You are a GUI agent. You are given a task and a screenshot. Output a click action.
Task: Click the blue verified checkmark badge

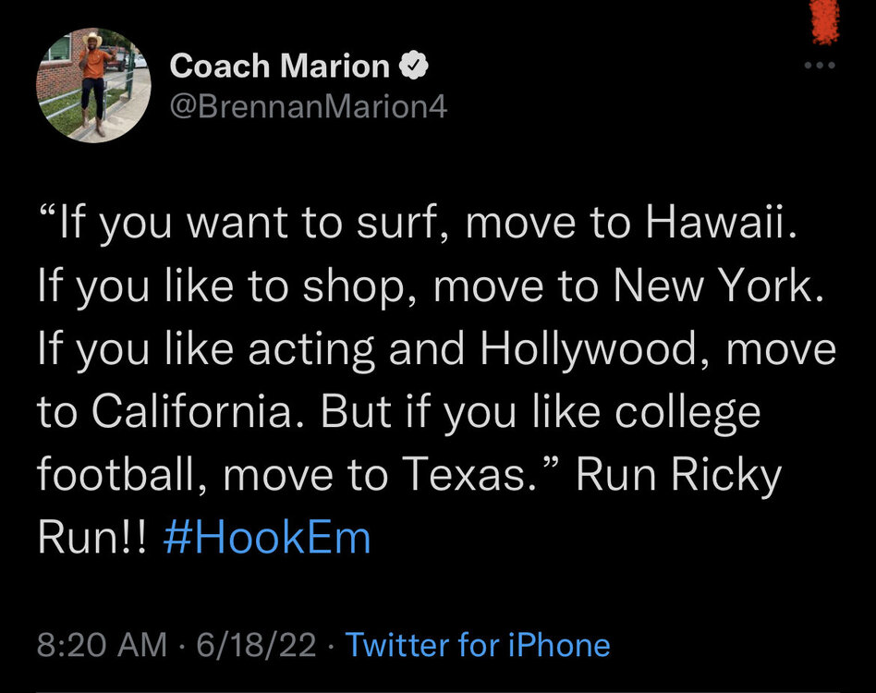[x=411, y=67]
